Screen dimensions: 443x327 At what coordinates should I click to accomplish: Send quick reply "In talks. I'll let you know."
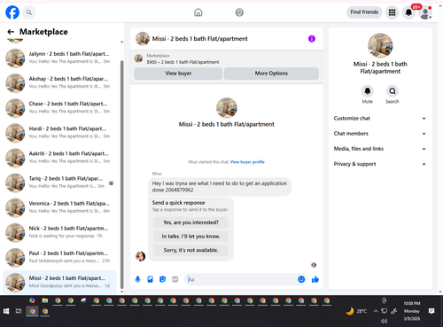pyautogui.click(x=190, y=237)
